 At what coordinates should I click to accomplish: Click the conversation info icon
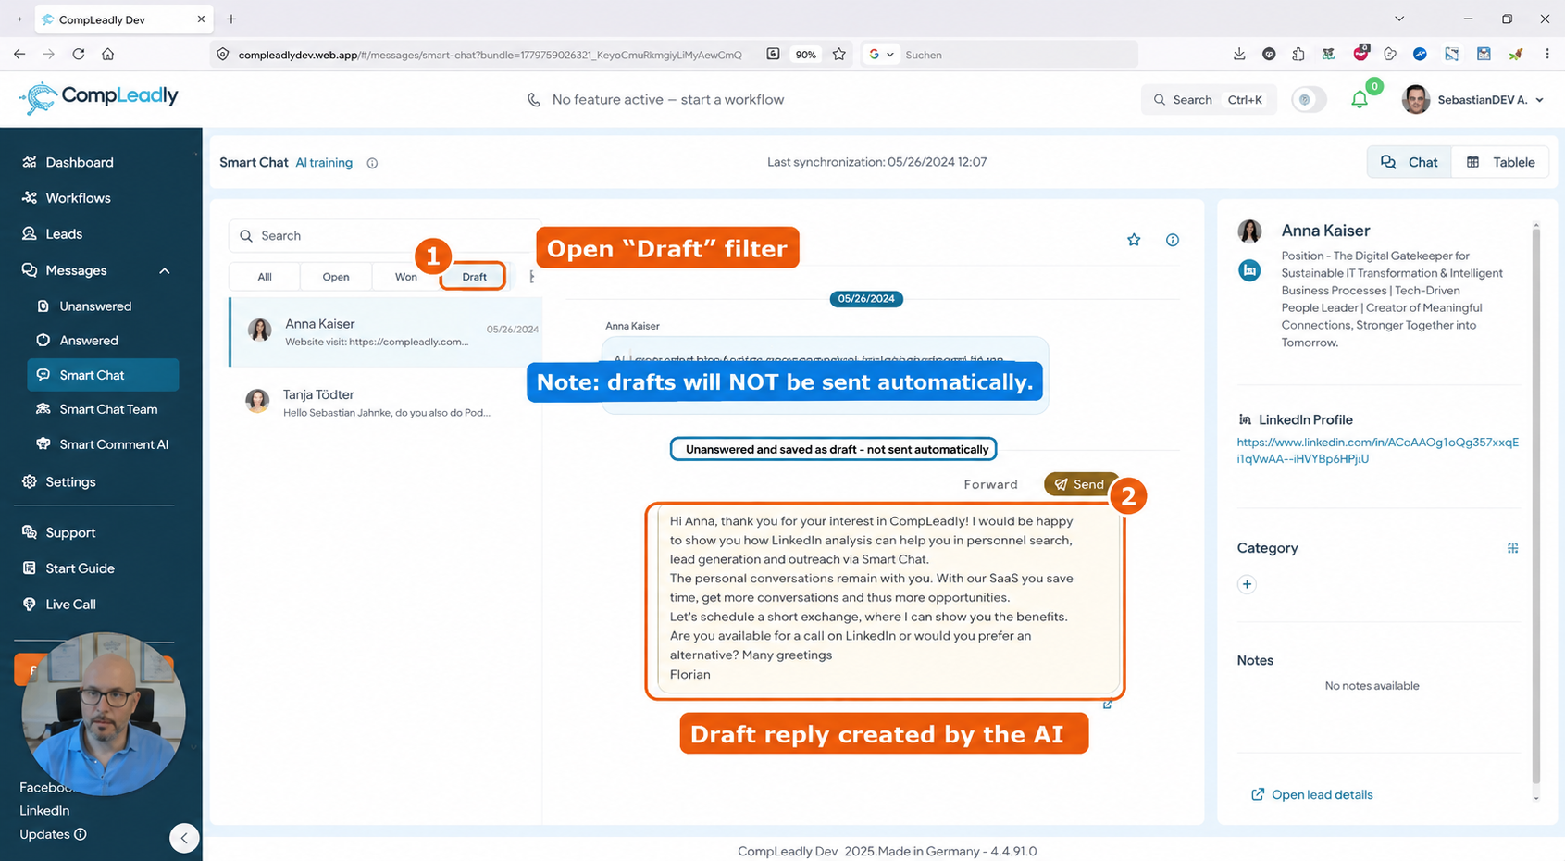click(1173, 240)
